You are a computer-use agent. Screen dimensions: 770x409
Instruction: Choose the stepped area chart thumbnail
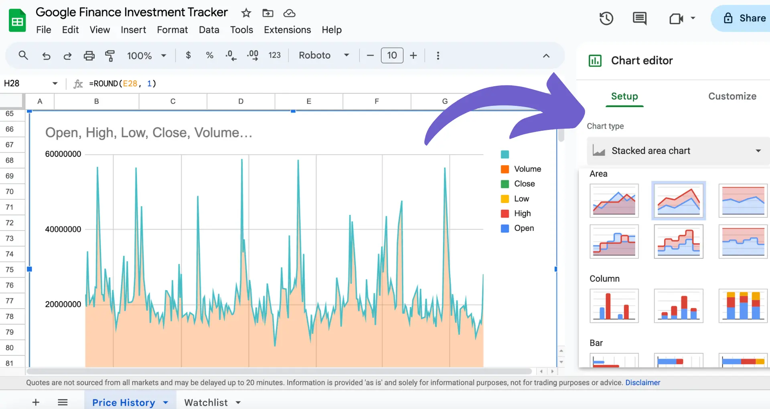pos(614,241)
